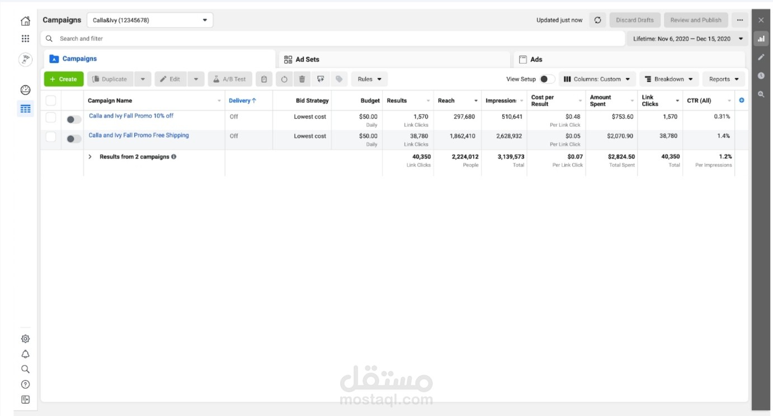Open the history clock in right panel
The width and height of the screenshot is (773, 416).
click(x=761, y=75)
